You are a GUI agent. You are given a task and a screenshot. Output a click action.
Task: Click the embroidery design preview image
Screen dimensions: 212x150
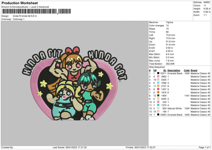[75, 83]
